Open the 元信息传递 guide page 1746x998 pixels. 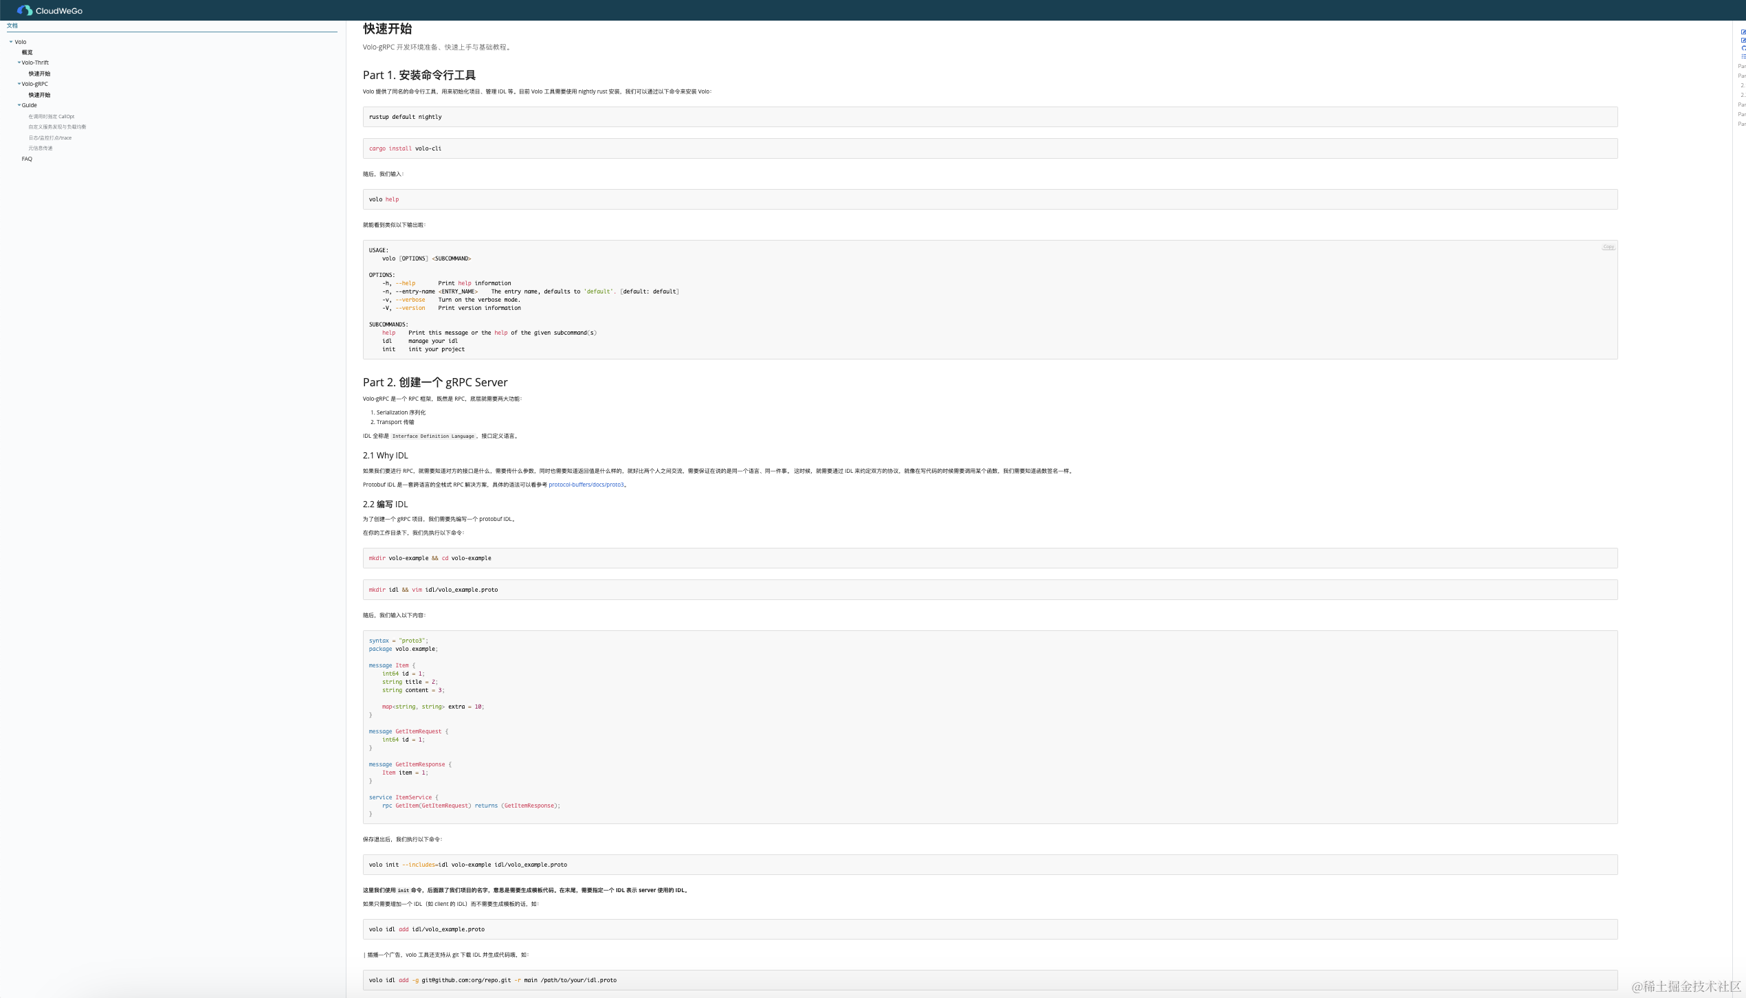(x=41, y=148)
